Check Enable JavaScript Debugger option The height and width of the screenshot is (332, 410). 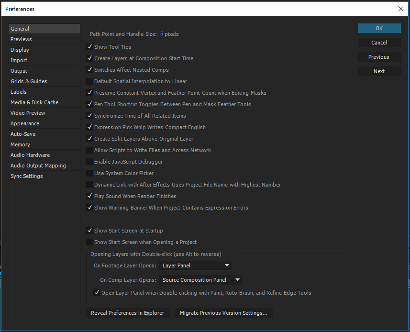coord(89,162)
